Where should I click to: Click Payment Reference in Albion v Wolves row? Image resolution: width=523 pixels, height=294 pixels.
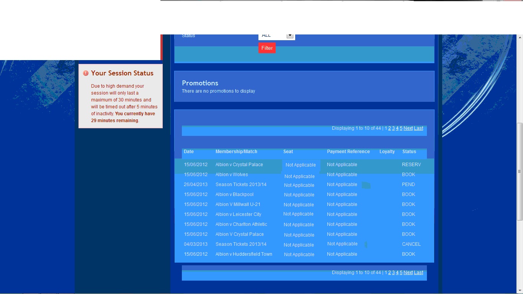pos(342,175)
